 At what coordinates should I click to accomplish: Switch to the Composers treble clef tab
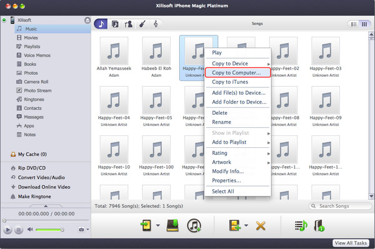[x=156, y=24]
